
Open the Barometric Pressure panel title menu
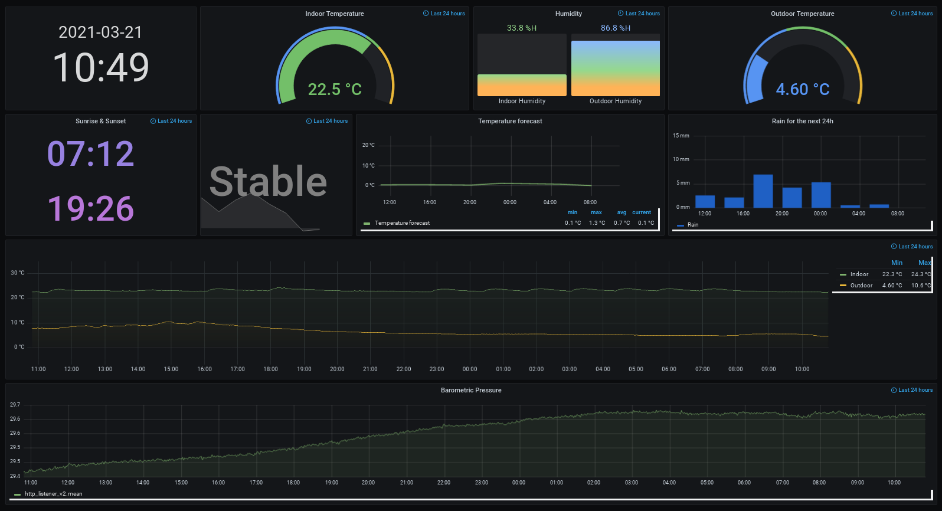pos(471,390)
